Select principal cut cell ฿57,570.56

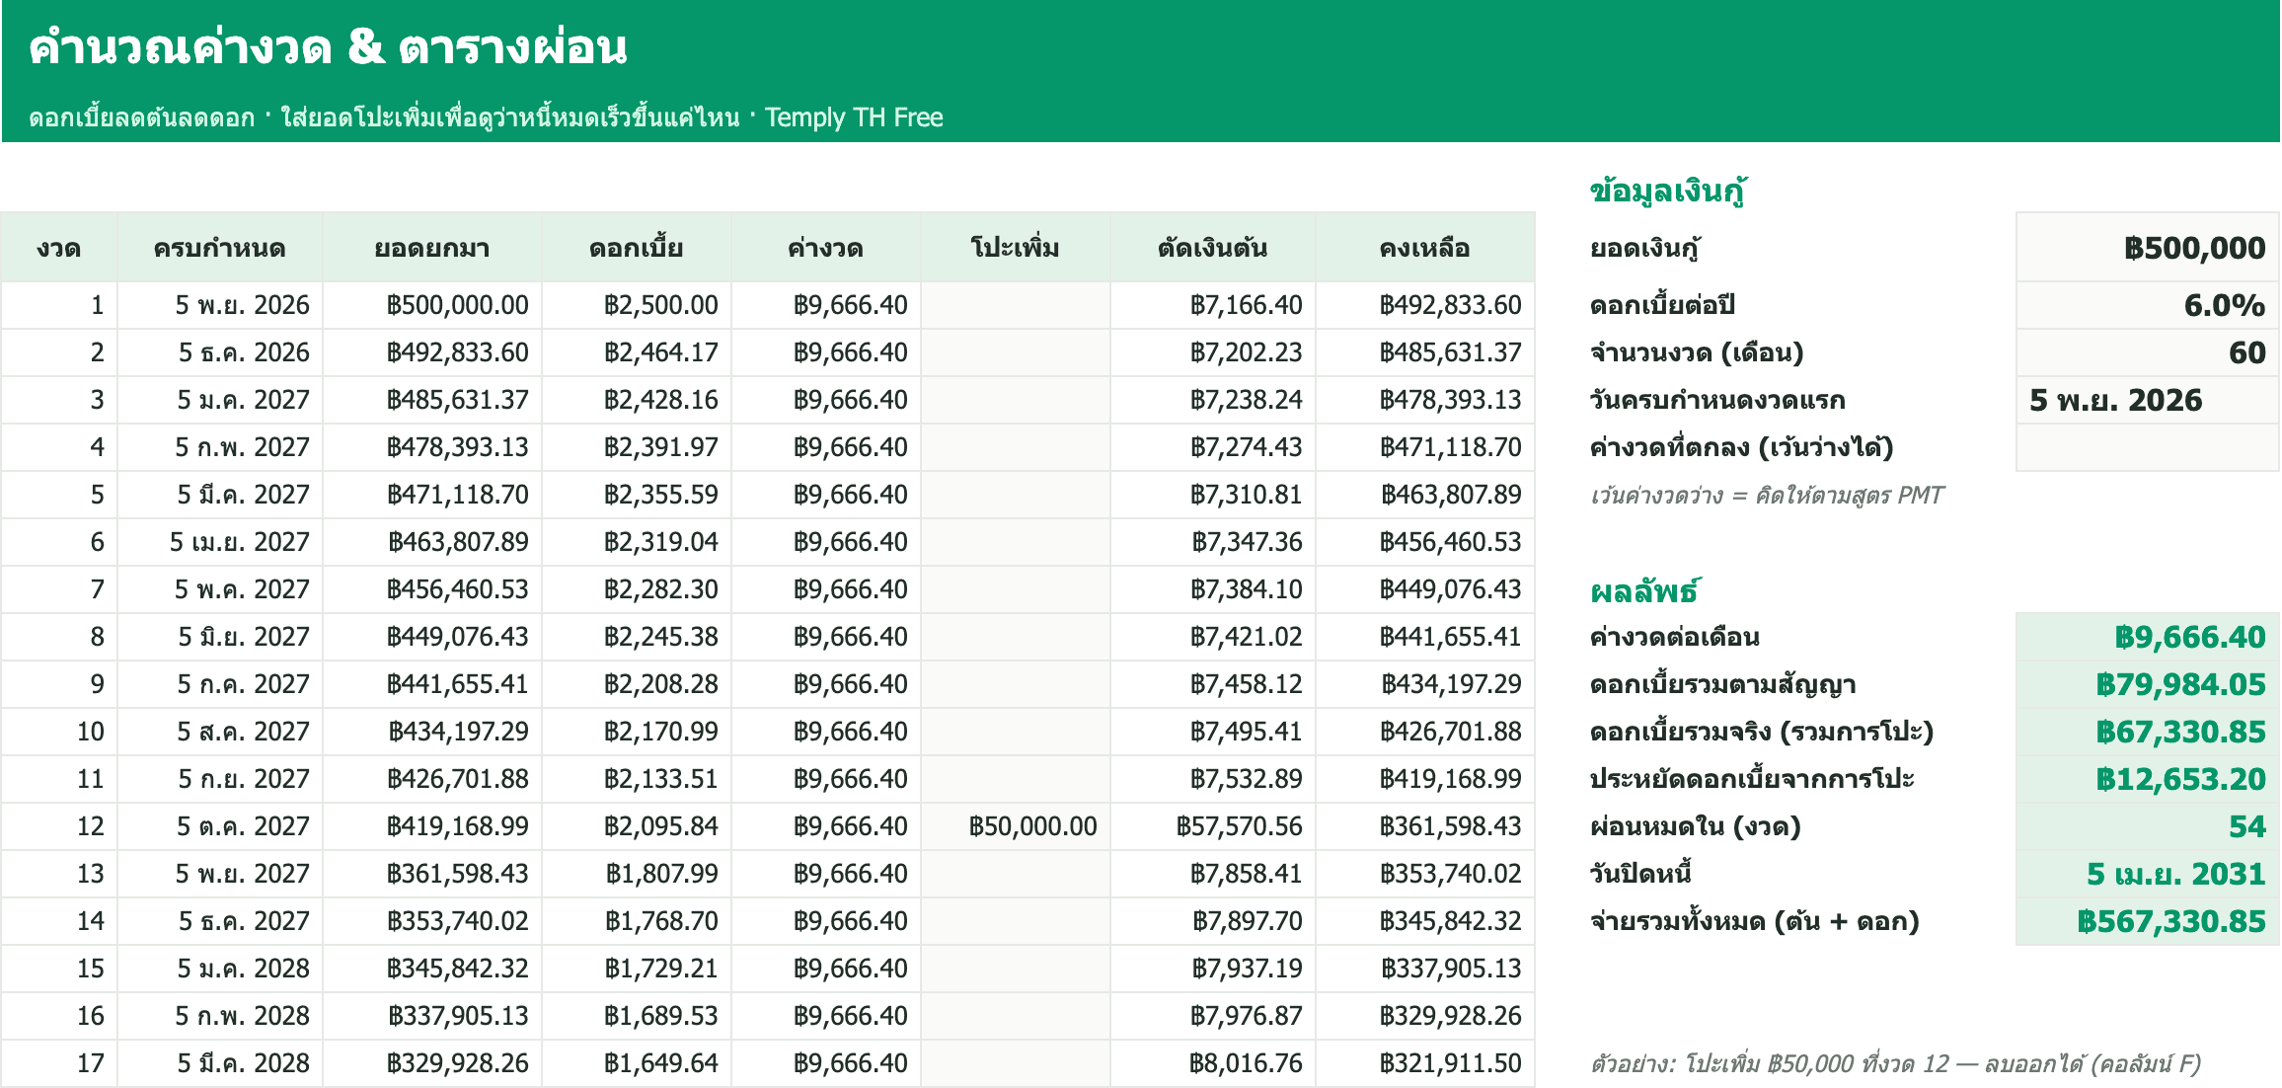pos(1212,826)
